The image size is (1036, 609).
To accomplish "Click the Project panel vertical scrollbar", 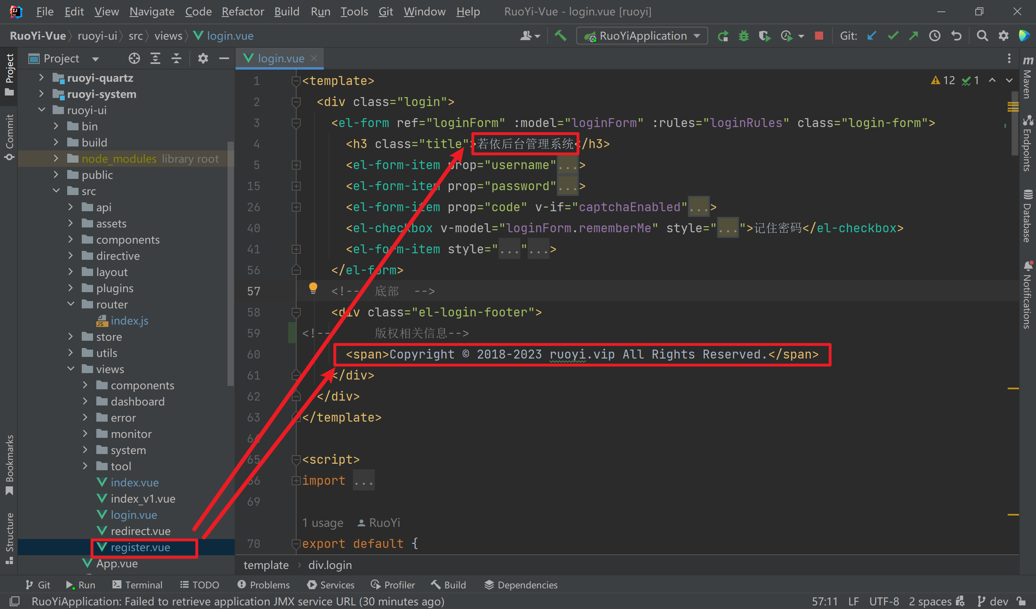I will pyautogui.click(x=230, y=263).
